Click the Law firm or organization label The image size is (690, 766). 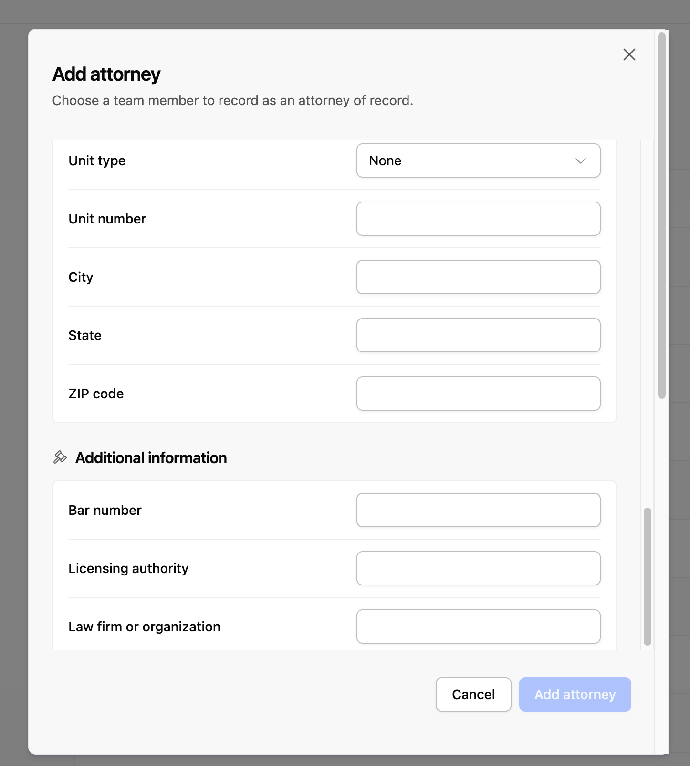click(144, 627)
